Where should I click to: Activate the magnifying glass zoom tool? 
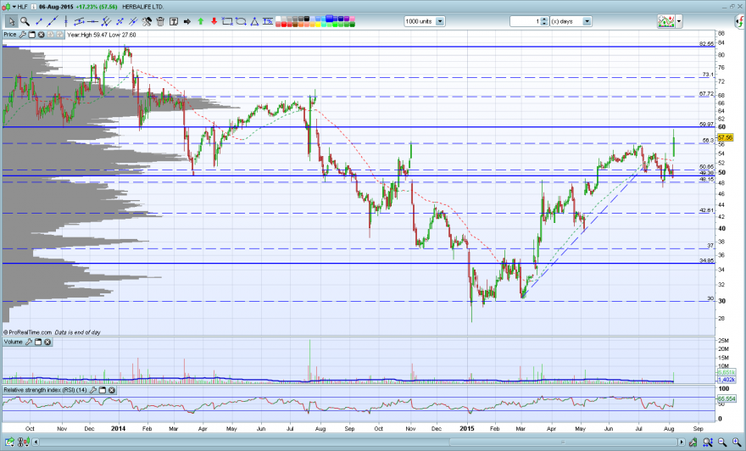click(x=25, y=21)
